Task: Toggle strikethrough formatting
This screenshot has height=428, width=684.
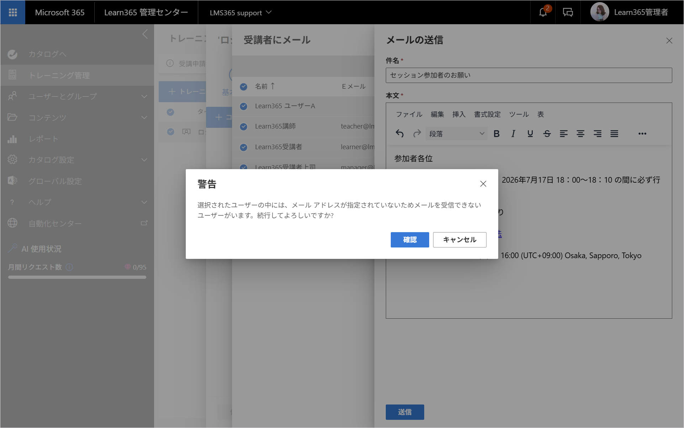Action: (x=547, y=134)
